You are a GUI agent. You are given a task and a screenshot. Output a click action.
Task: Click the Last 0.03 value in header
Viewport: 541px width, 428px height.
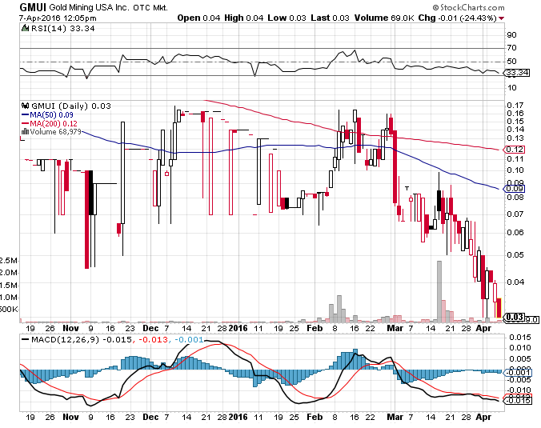[330, 18]
